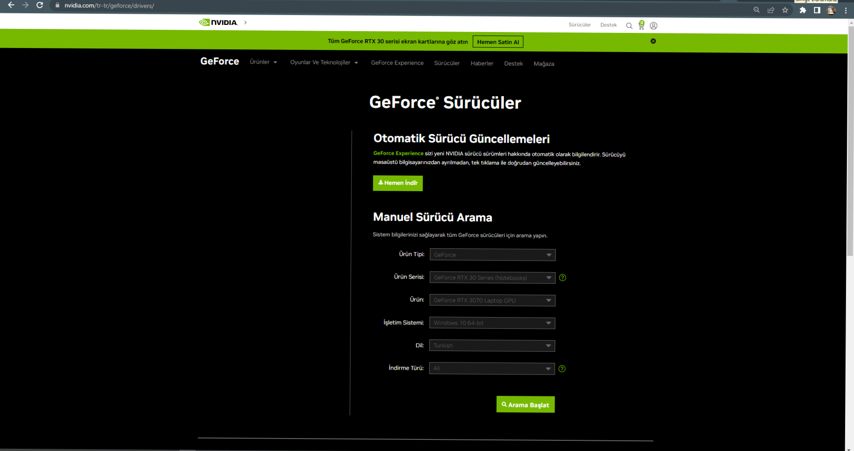Click the NVIDIA logo
The width and height of the screenshot is (854, 451).
click(x=218, y=22)
